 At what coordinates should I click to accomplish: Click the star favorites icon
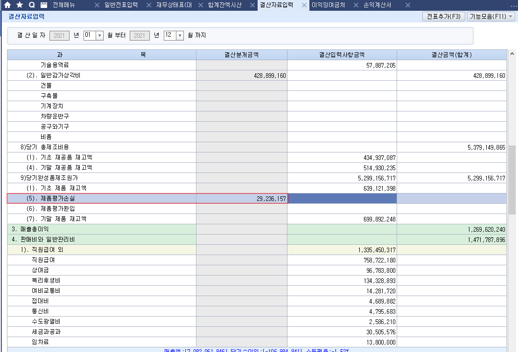coord(20,5)
